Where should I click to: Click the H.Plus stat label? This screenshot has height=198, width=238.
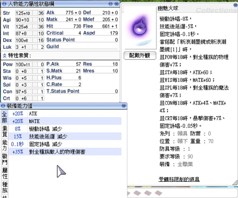coord(54,77)
